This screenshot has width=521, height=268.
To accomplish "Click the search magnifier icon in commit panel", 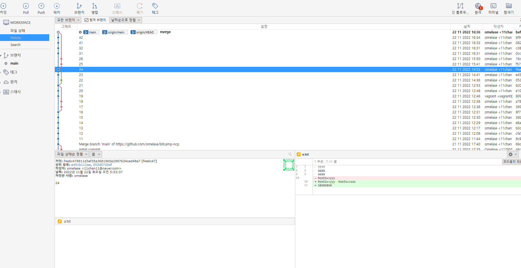I will click(x=290, y=154).
